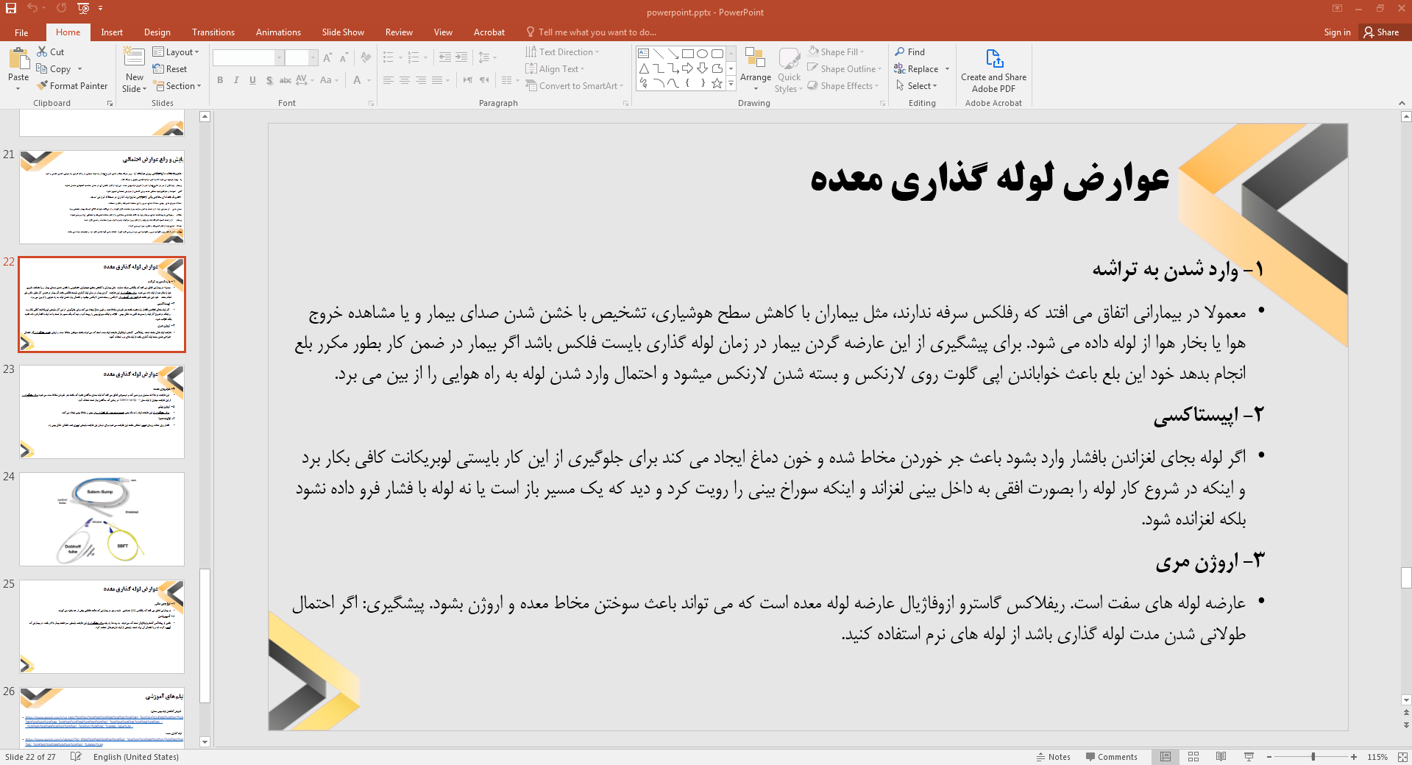
Task: Open Comments pane from status bar
Action: (x=1111, y=757)
